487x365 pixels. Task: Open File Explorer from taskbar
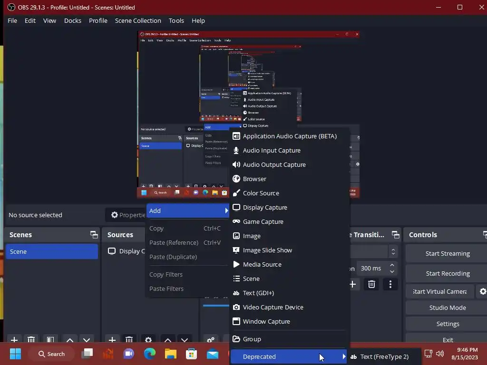click(x=171, y=354)
